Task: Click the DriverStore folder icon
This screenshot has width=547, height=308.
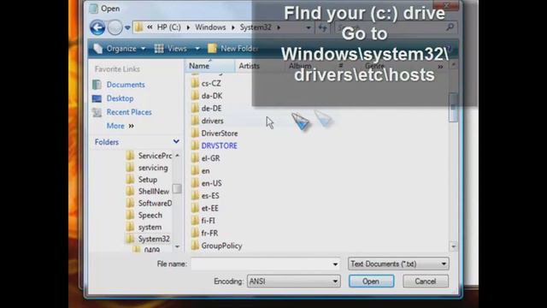Action: pyautogui.click(x=195, y=133)
